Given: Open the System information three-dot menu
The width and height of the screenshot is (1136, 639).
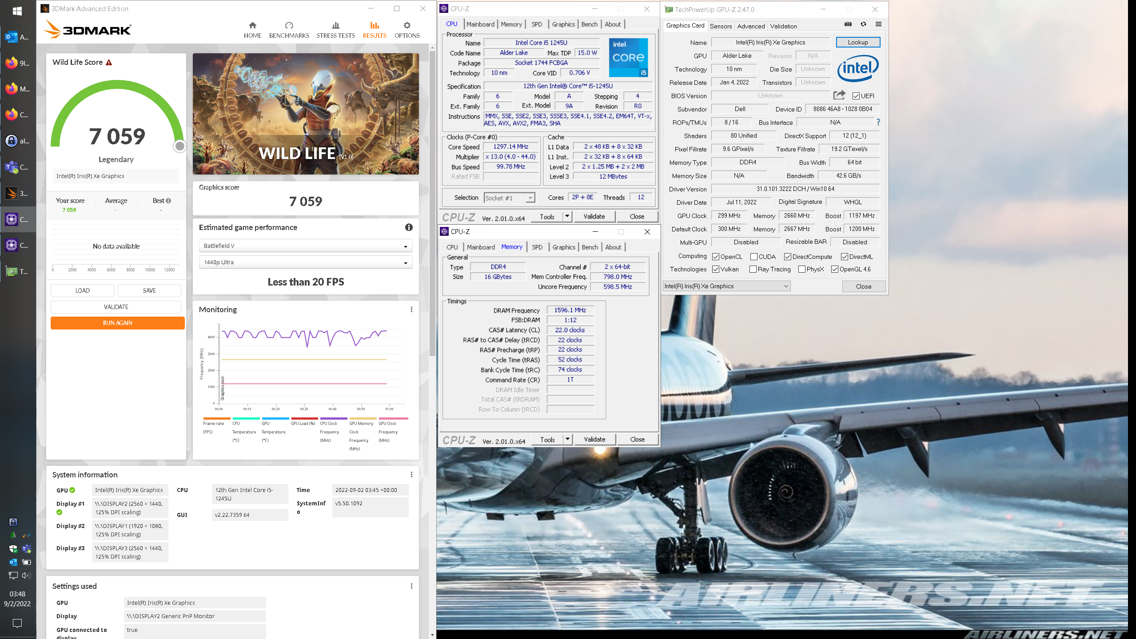Looking at the screenshot, I should [x=411, y=475].
